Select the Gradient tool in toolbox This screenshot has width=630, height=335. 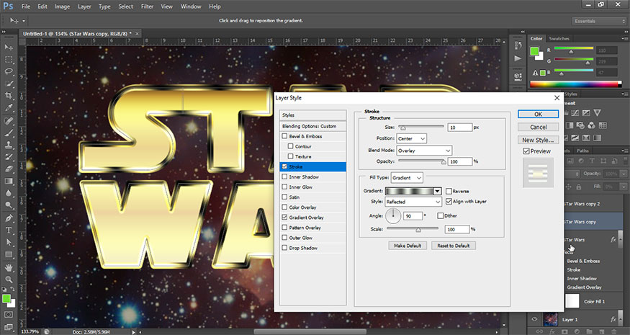(9, 181)
